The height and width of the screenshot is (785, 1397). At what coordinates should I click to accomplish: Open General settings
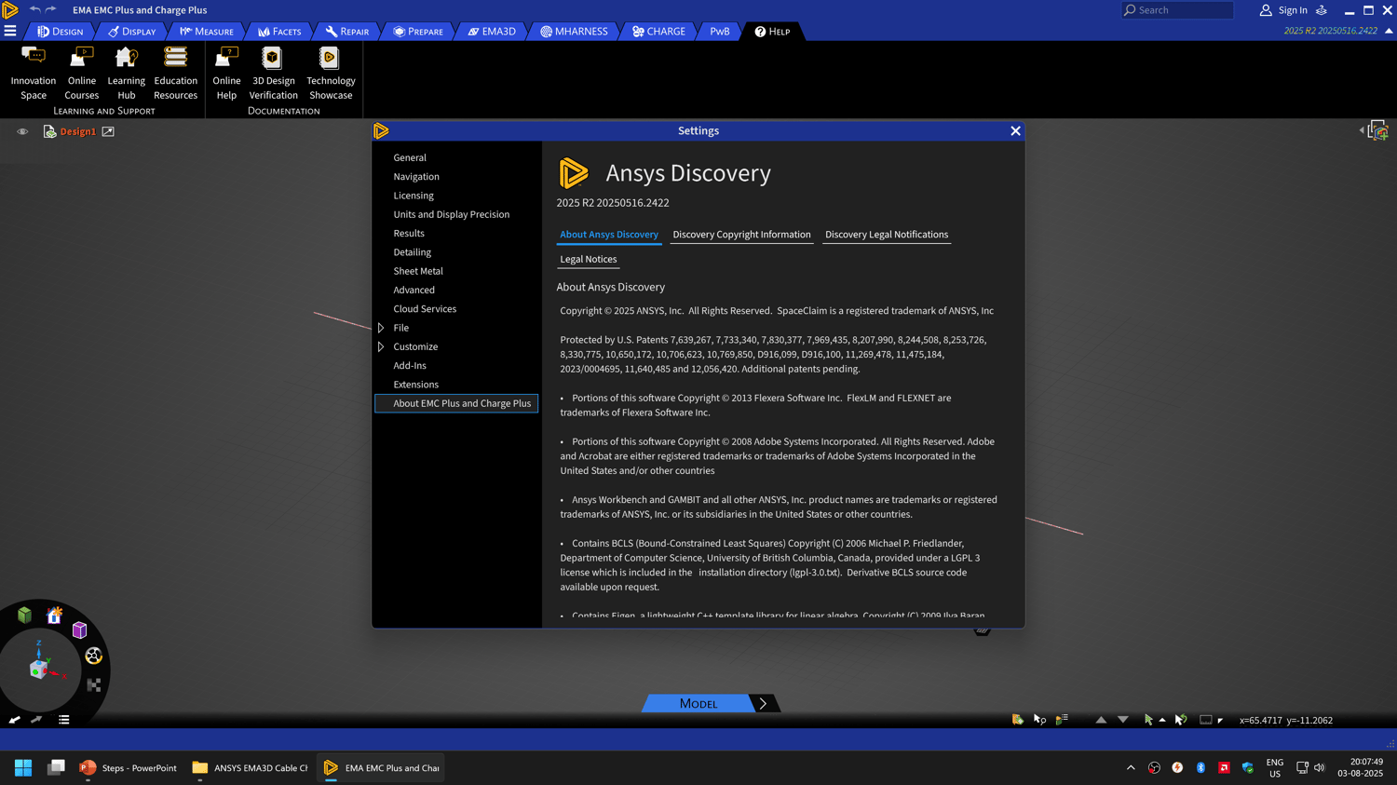(x=410, y=158)
